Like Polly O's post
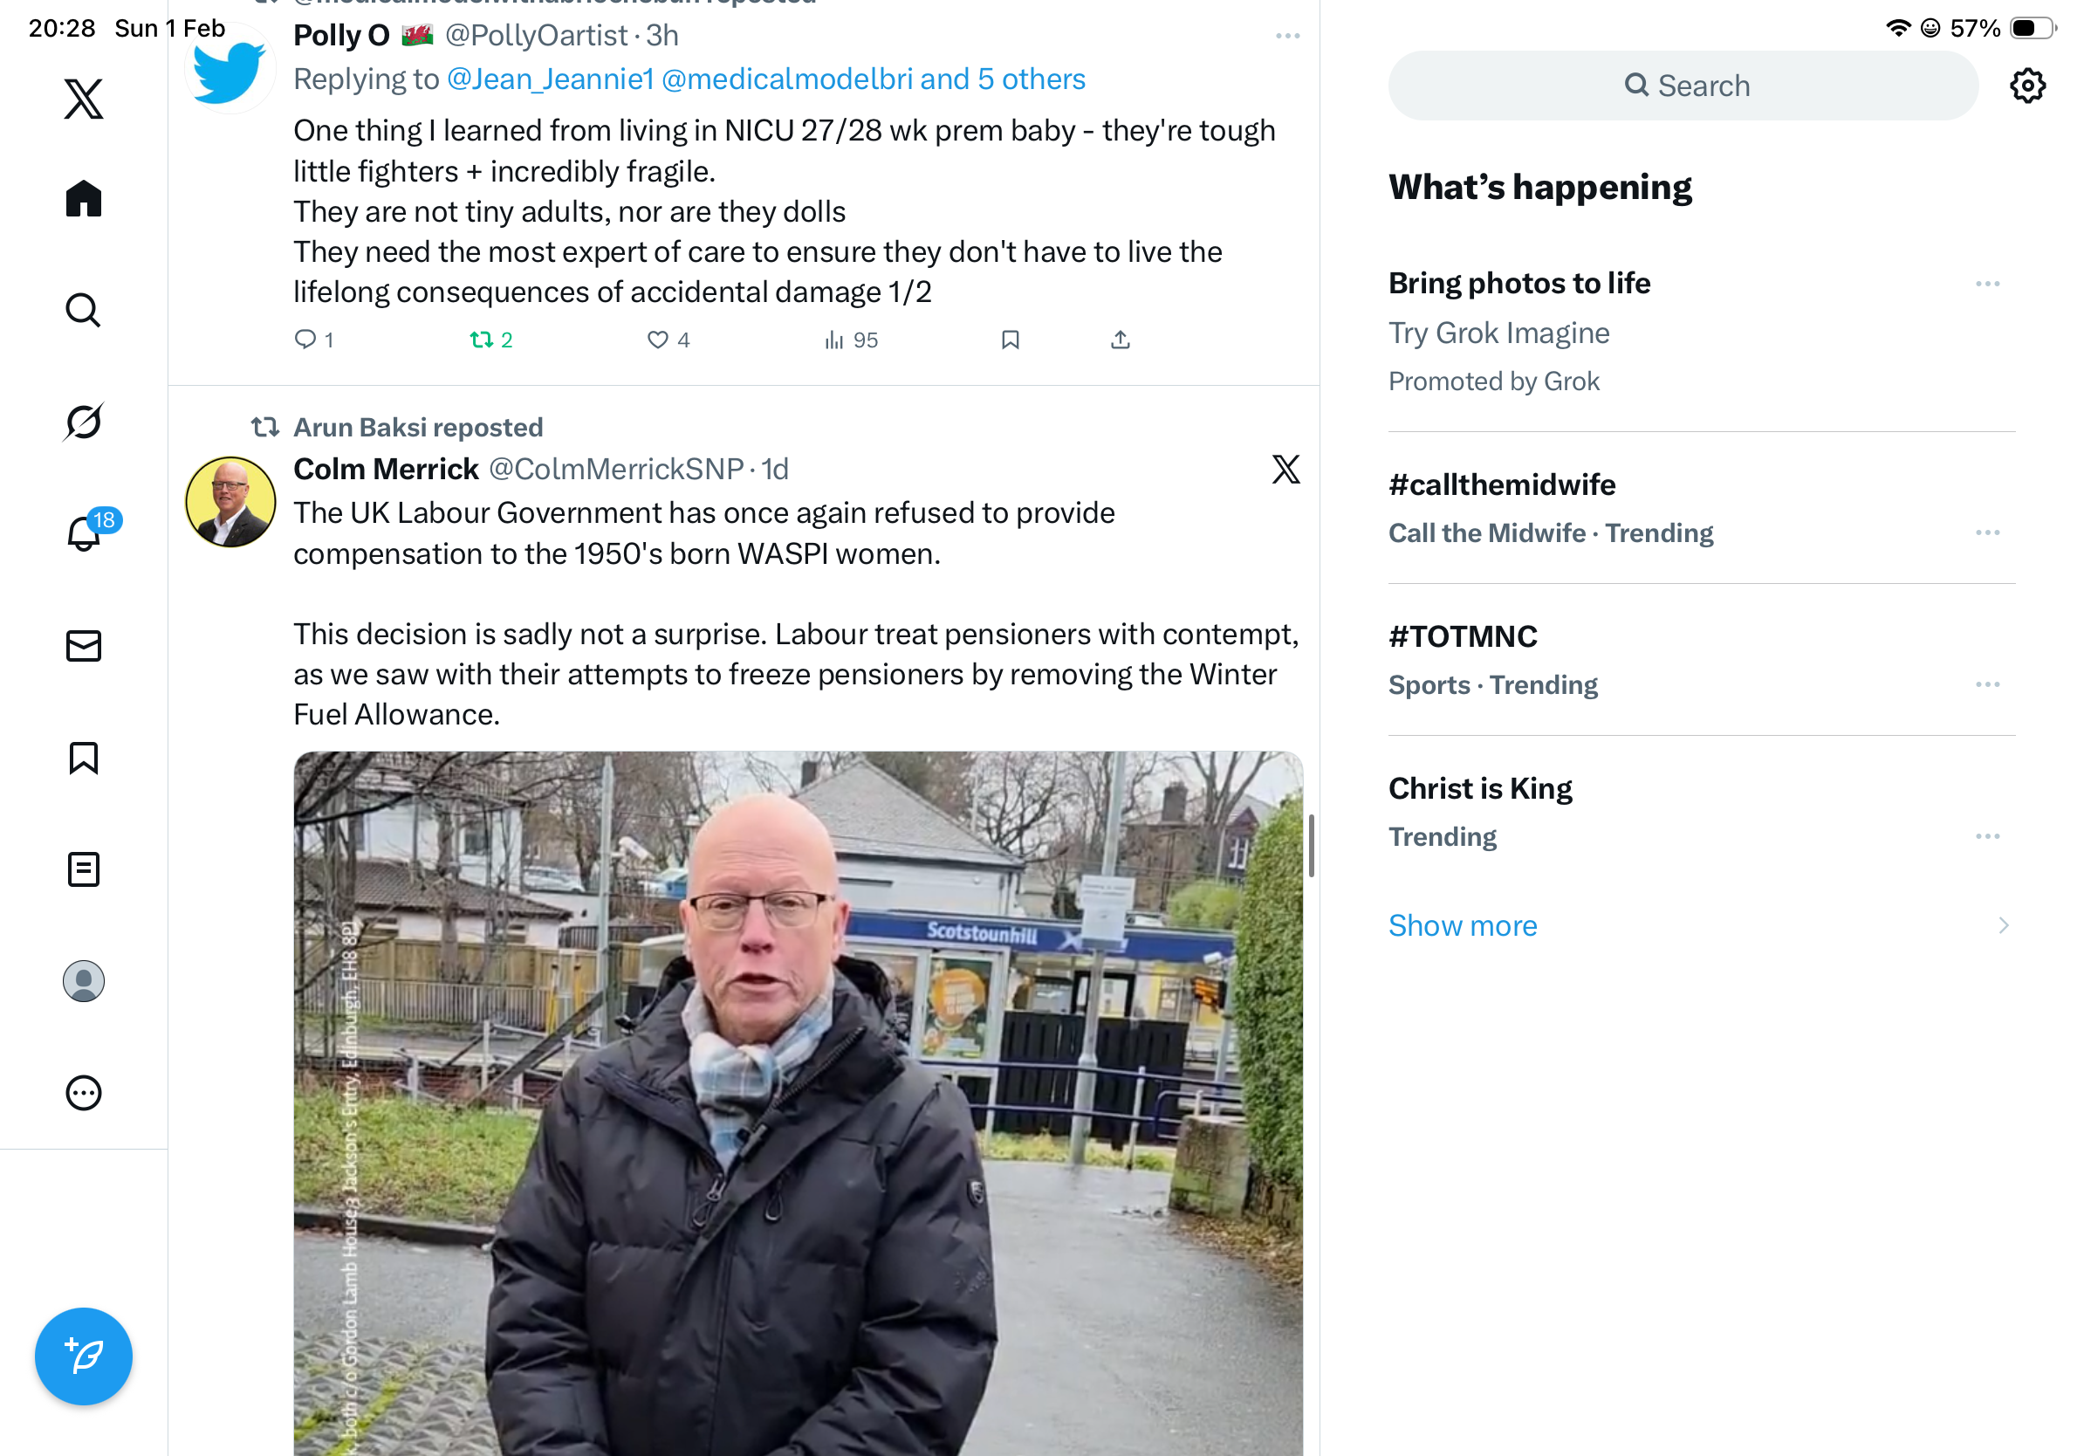Image resolution: width=2084 pixels, height=1456 pixels. coord(668,340)
